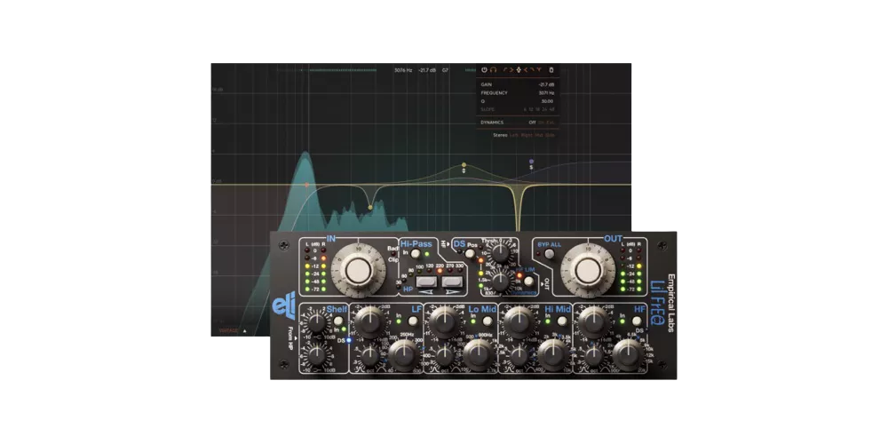Select Mid channel mode

pyautogui.click(x=538, y=135)
